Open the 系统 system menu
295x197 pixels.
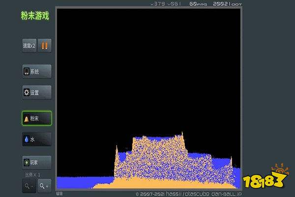(37, 71)
